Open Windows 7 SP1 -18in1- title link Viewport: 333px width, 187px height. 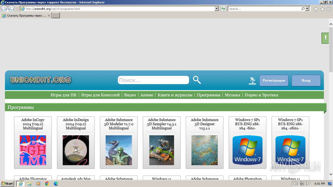coord(290,124)
